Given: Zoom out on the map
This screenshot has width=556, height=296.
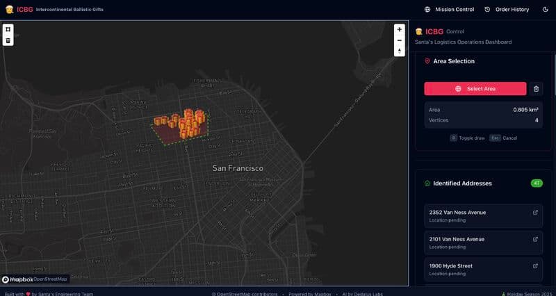Looking at the screenshot, I should pos(399,40).
